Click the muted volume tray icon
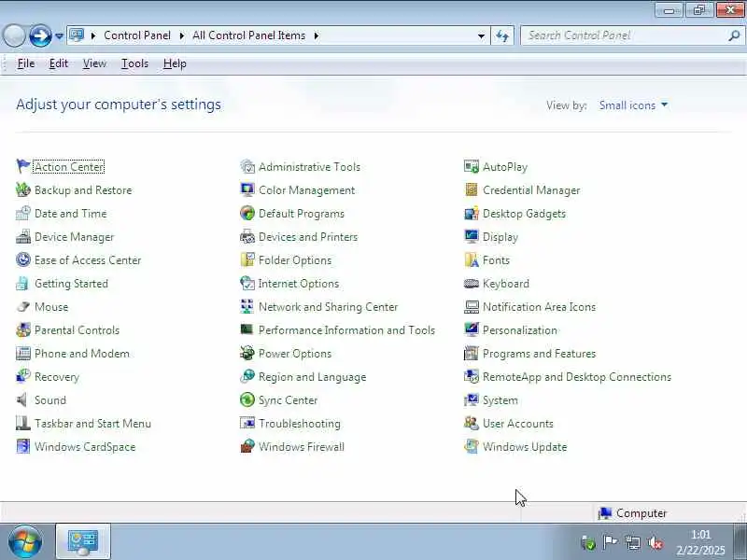This screenshot has height=560, width=747. [x=656, y=542]
